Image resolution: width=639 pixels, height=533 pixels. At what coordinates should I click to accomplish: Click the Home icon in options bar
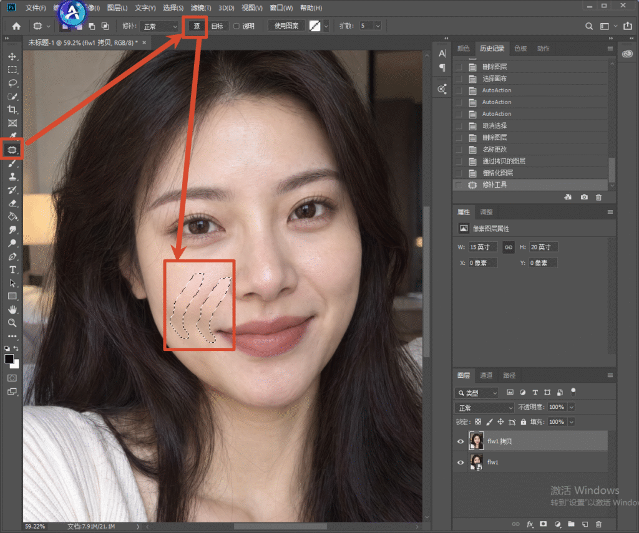click(x=16, y=26)
